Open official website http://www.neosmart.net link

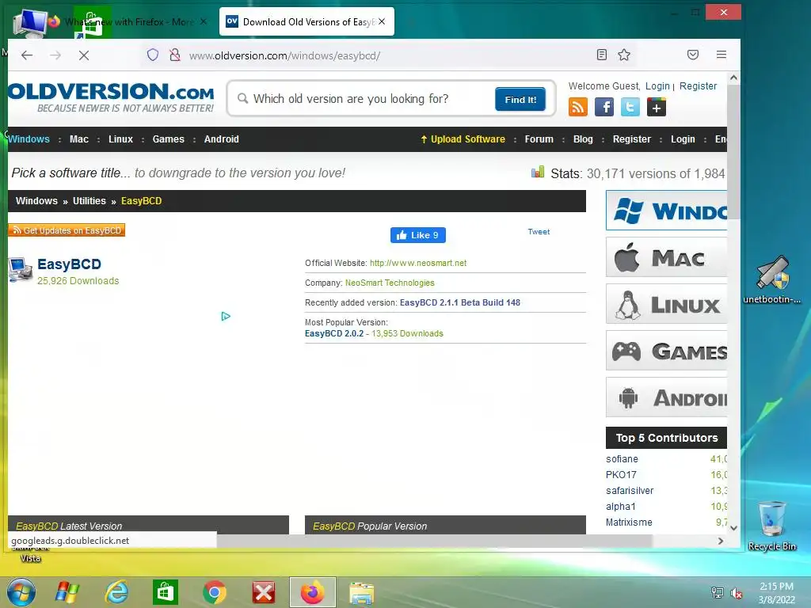(x=418, y=263)
